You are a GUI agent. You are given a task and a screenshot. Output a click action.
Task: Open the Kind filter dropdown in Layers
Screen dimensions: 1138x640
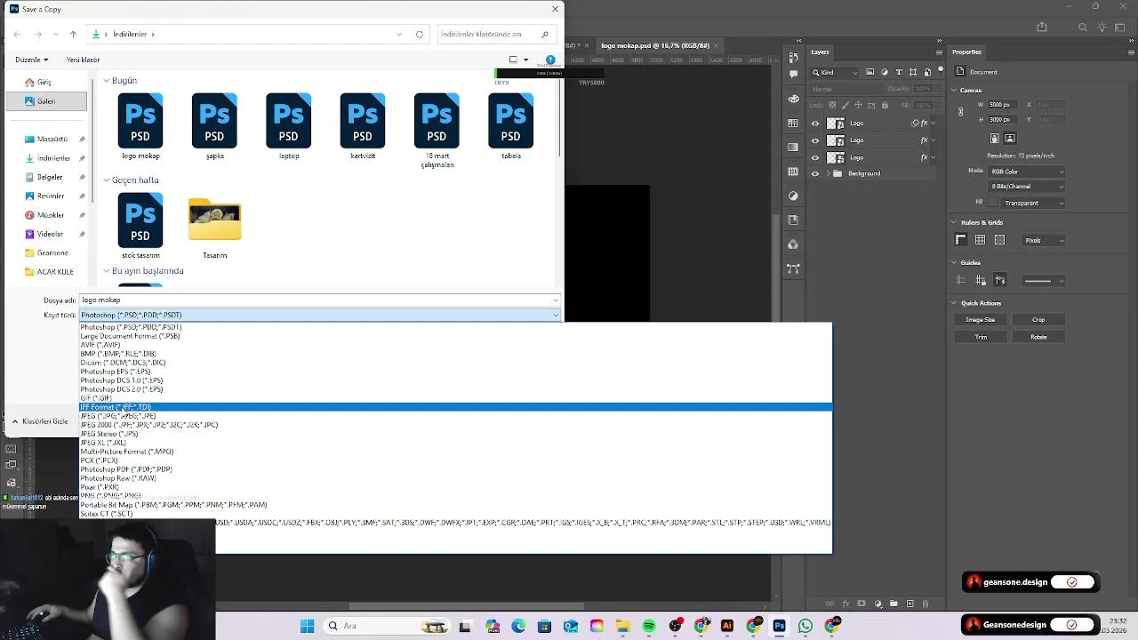[x=836, y=72]
